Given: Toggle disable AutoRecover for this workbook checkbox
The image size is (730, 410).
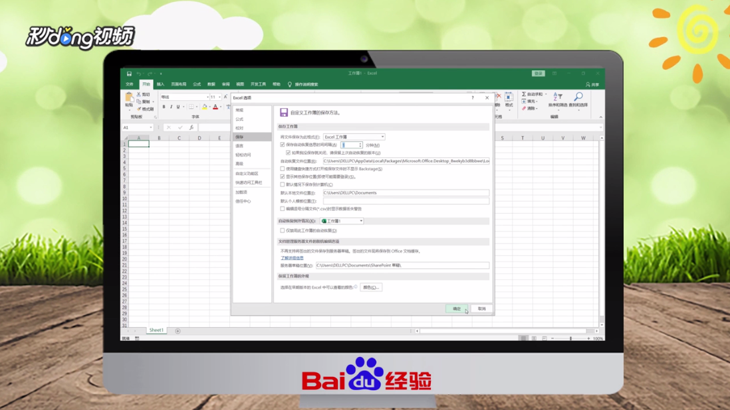Looking at the screenshot, I should point(282,230).
